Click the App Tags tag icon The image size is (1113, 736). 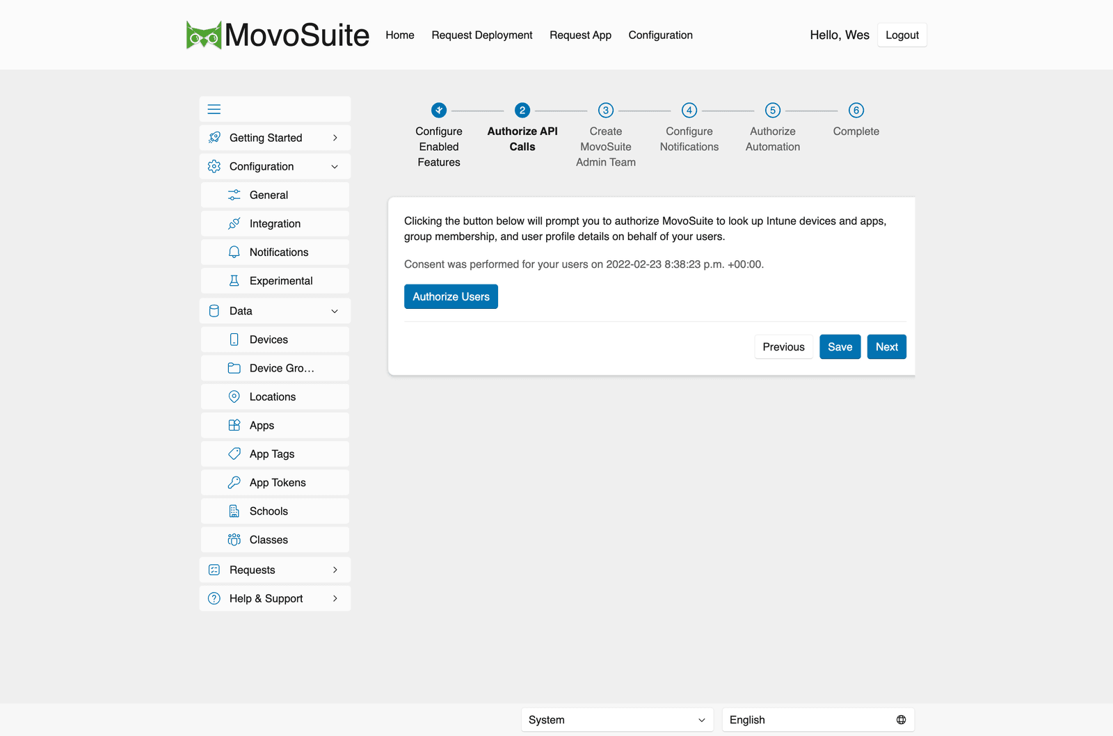click(234, 454)
